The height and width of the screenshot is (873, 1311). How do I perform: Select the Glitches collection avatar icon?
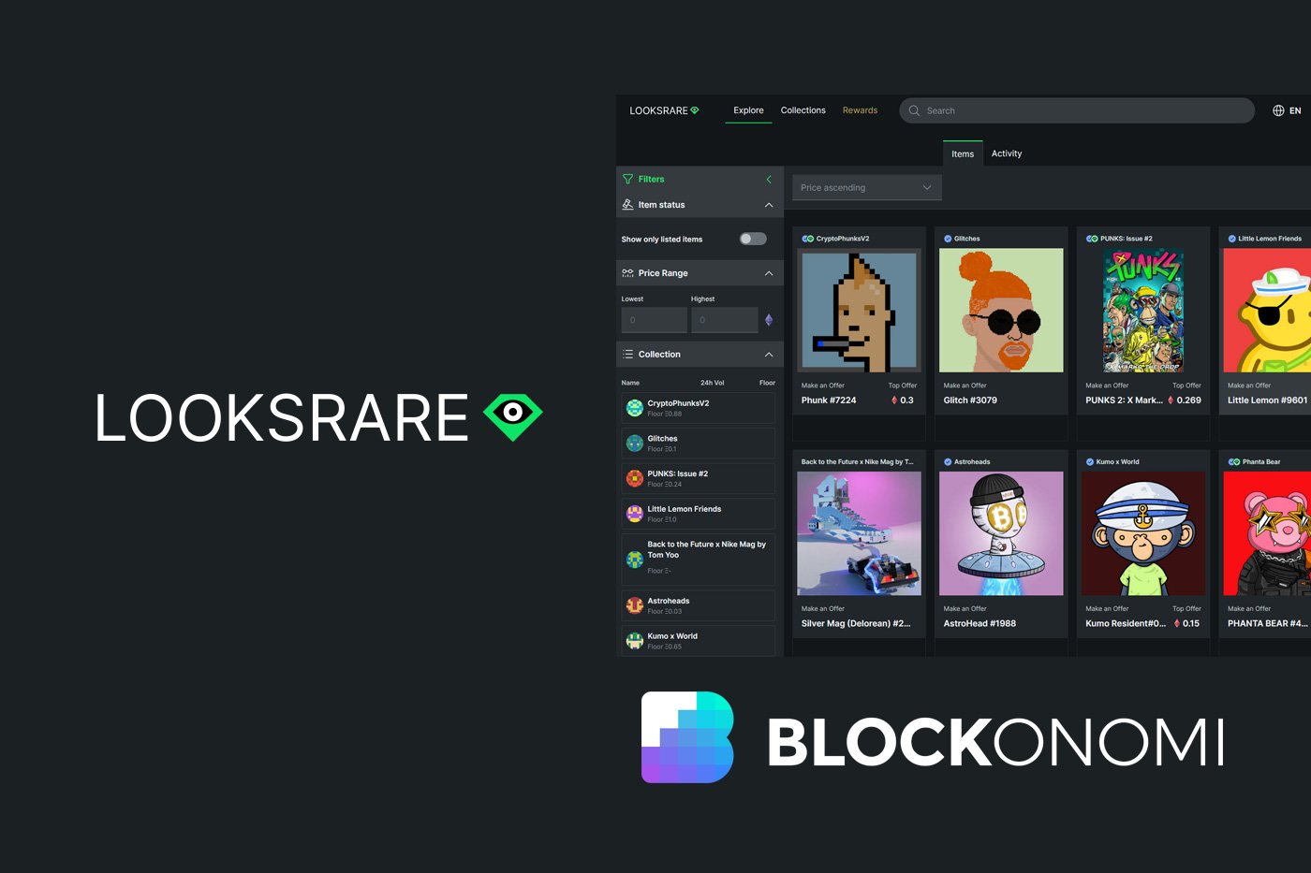634,443
